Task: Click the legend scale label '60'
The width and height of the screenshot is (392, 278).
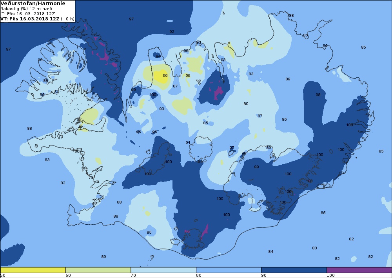Action: coord(68,276)
